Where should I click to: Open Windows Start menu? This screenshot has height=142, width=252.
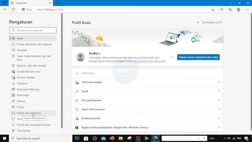[x=4, y=138]
